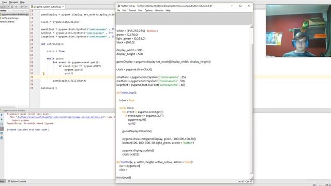
Task: Click 'ImportError: No module named pygame' line
Action: click(x=31, y=123)
